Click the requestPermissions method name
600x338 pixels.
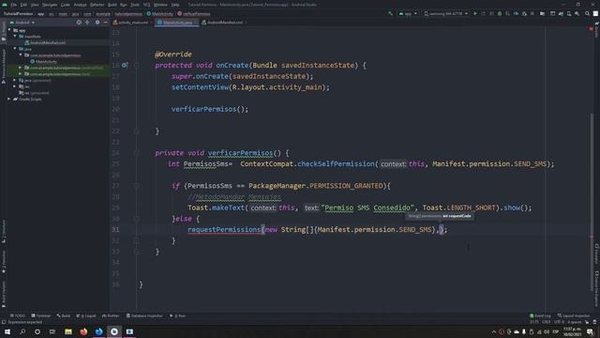(224, 229)
